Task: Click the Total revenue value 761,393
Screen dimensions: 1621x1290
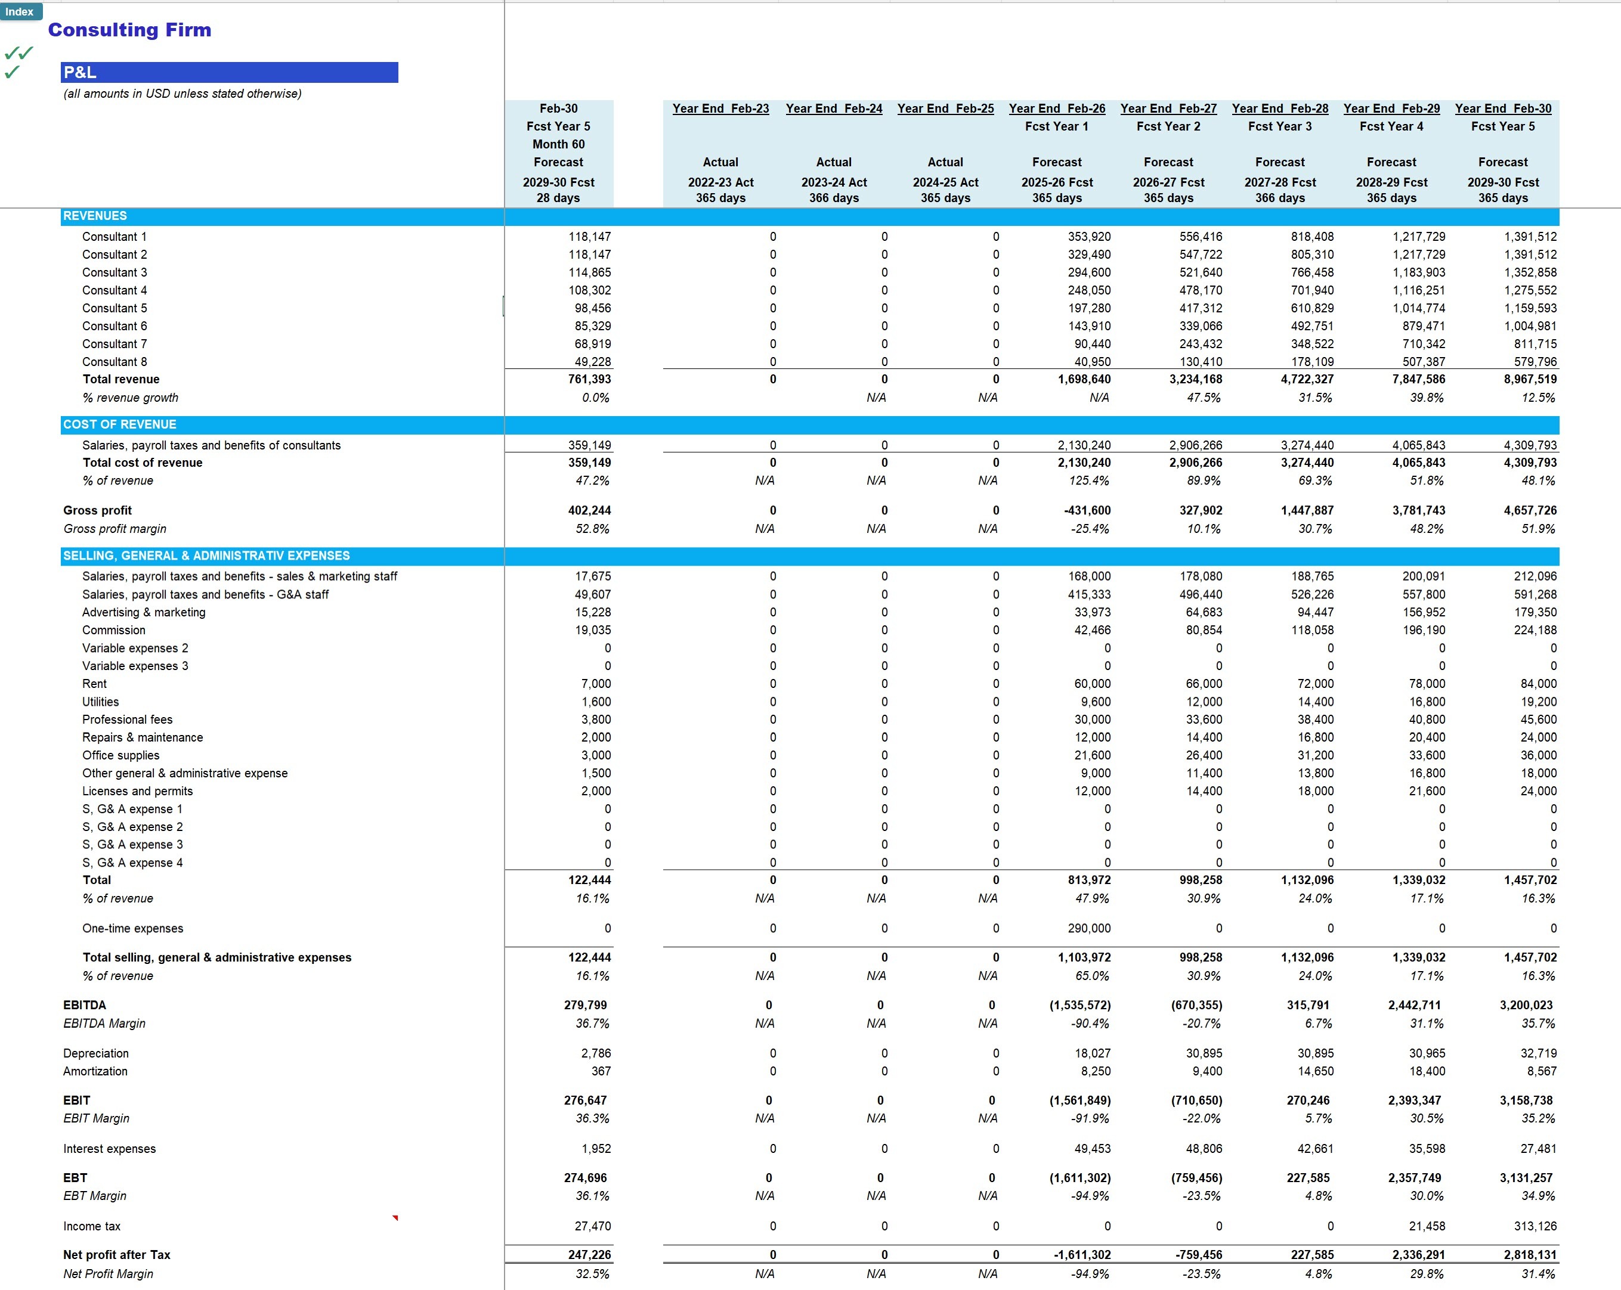Action: tap(589, 379)
